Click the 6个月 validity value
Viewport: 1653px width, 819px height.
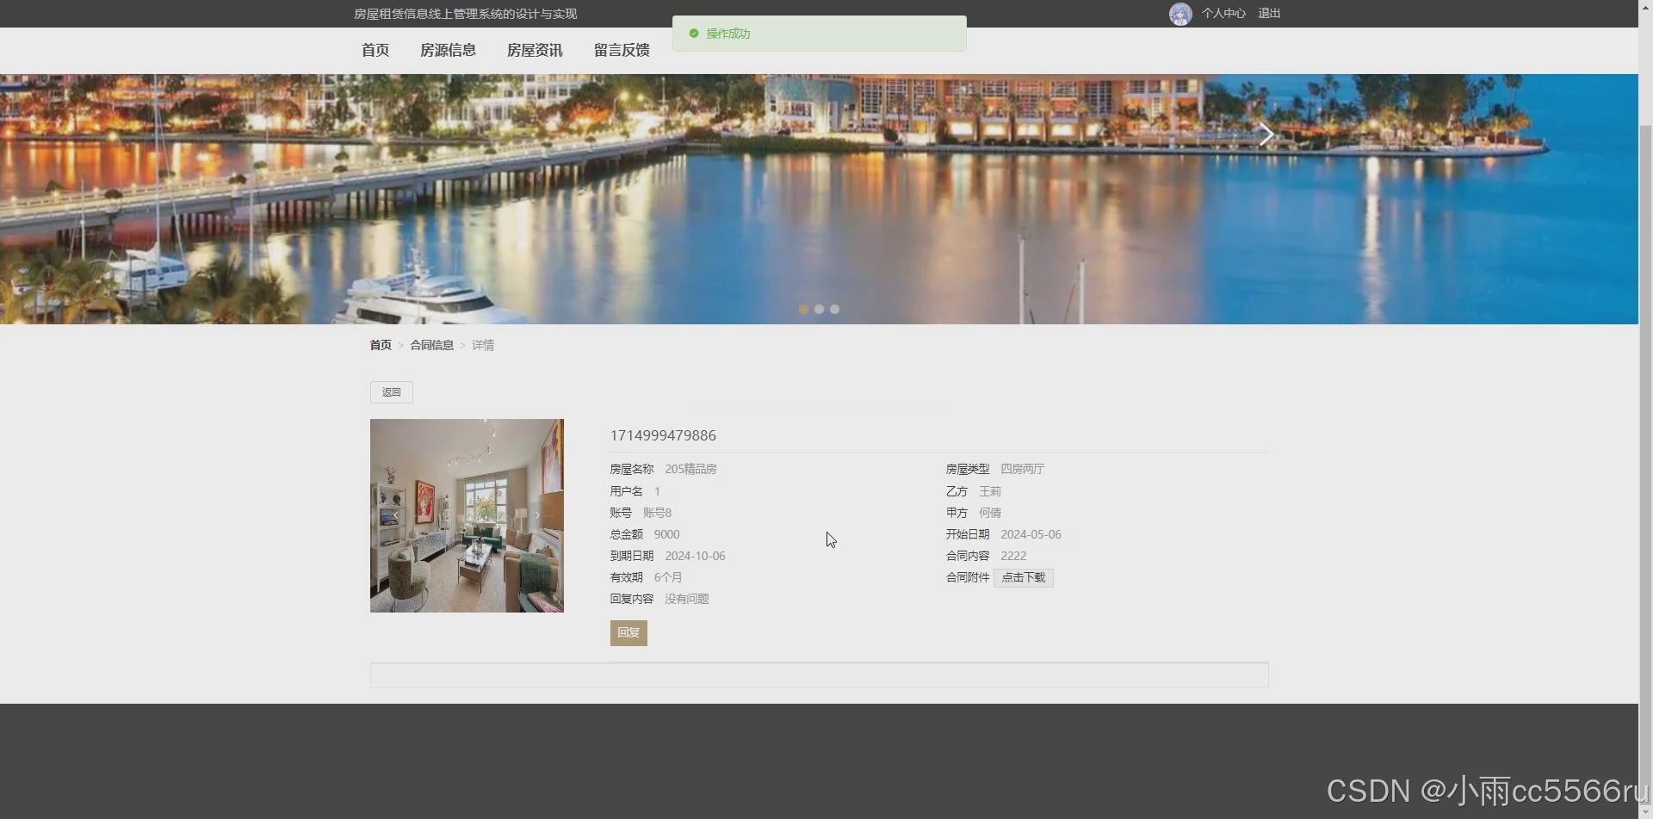click(668, 577)
